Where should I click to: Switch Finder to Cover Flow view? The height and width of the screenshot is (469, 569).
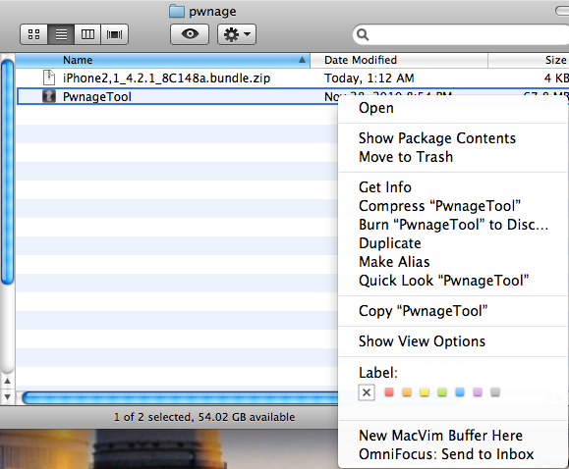[x=114, y=34]
